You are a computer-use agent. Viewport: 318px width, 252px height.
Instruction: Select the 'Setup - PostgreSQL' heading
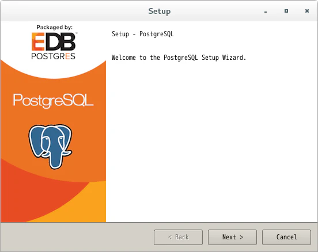tap(142, 34)
